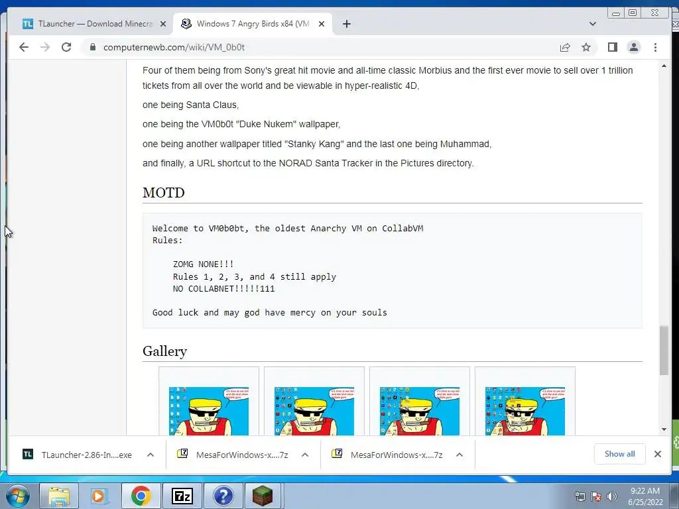Open Windows Explorer from the taskbar

pos(58,496)
